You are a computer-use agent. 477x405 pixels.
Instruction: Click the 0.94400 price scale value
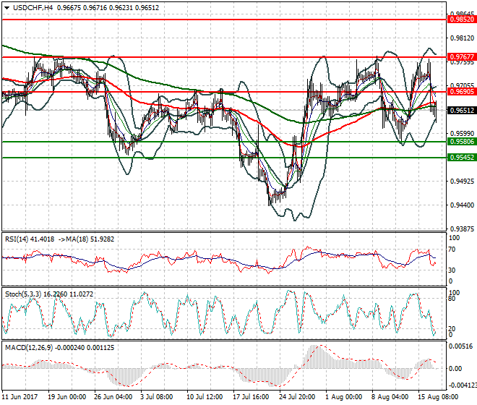[462, 205]
